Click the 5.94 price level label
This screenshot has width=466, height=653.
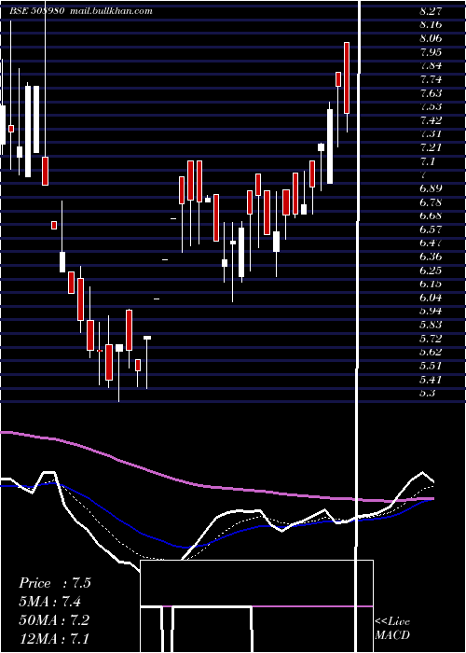(431, 311)
